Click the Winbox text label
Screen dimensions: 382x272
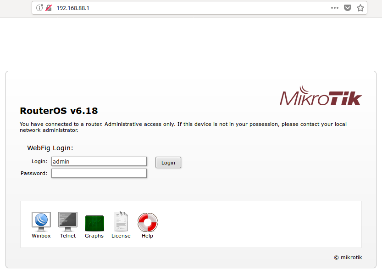pyautogui.click(x=41, y=236)
